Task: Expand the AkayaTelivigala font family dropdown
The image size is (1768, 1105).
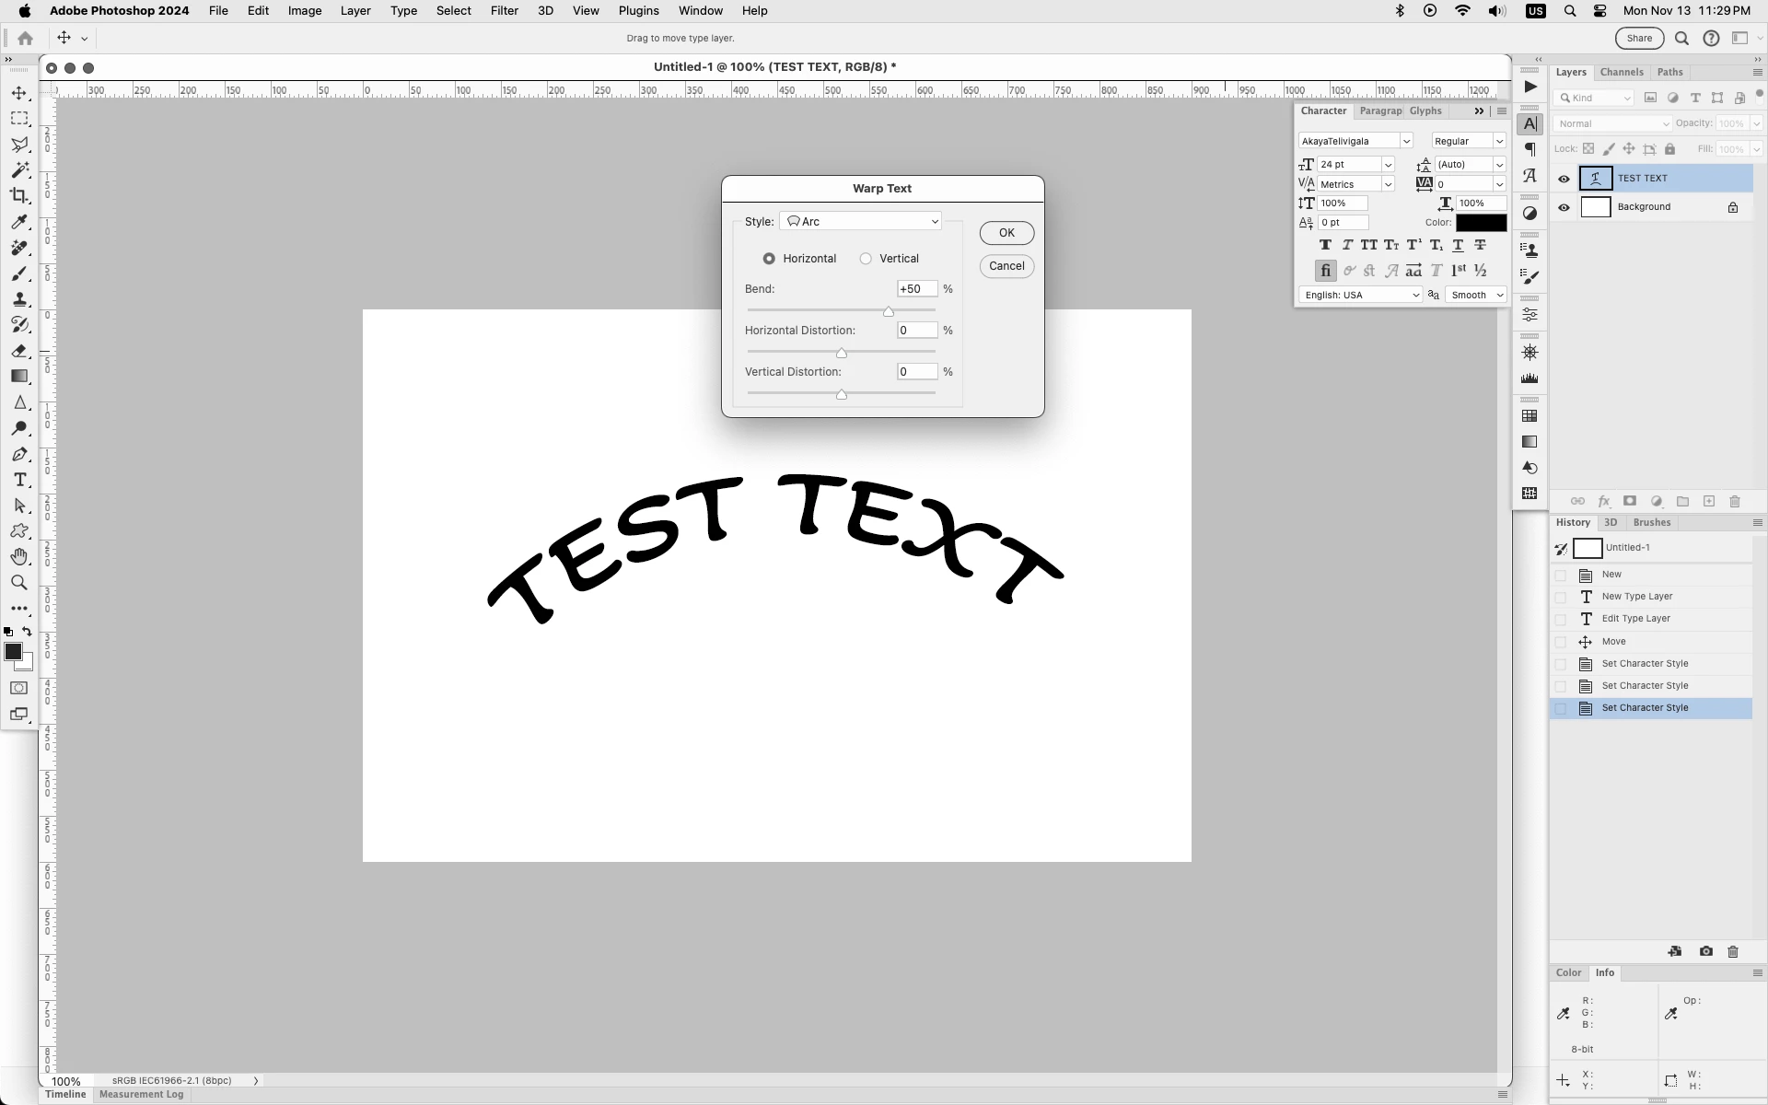Action: (x=1406, y=141)
